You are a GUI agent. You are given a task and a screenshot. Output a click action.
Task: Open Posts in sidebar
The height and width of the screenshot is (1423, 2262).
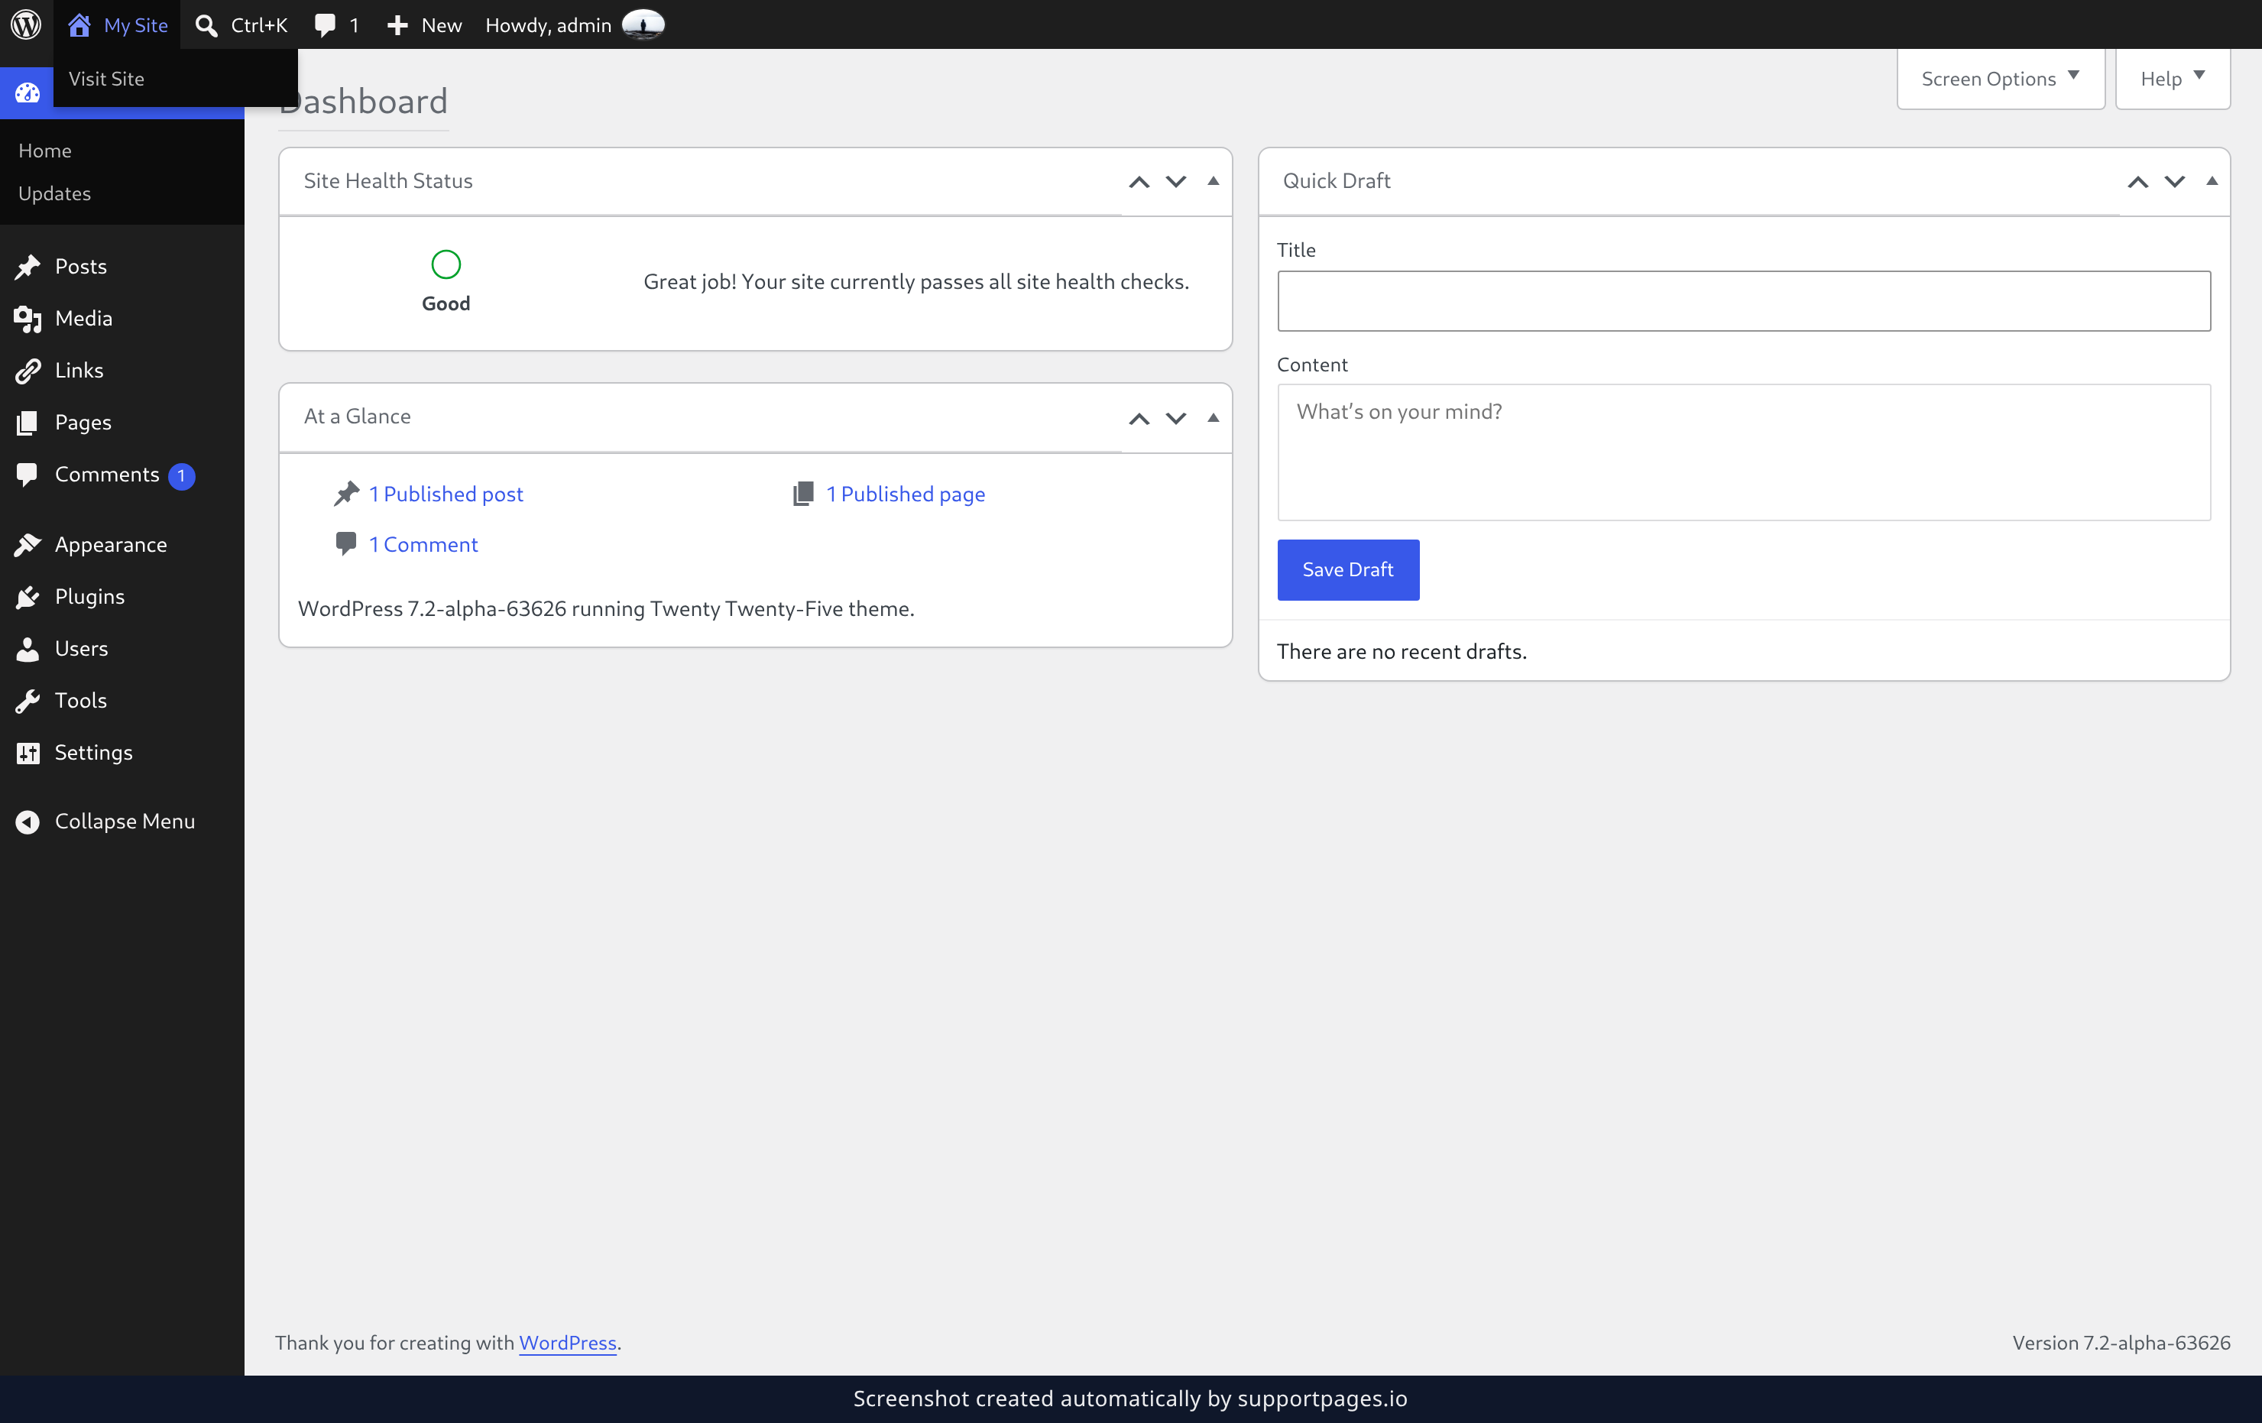click(81, 267)
